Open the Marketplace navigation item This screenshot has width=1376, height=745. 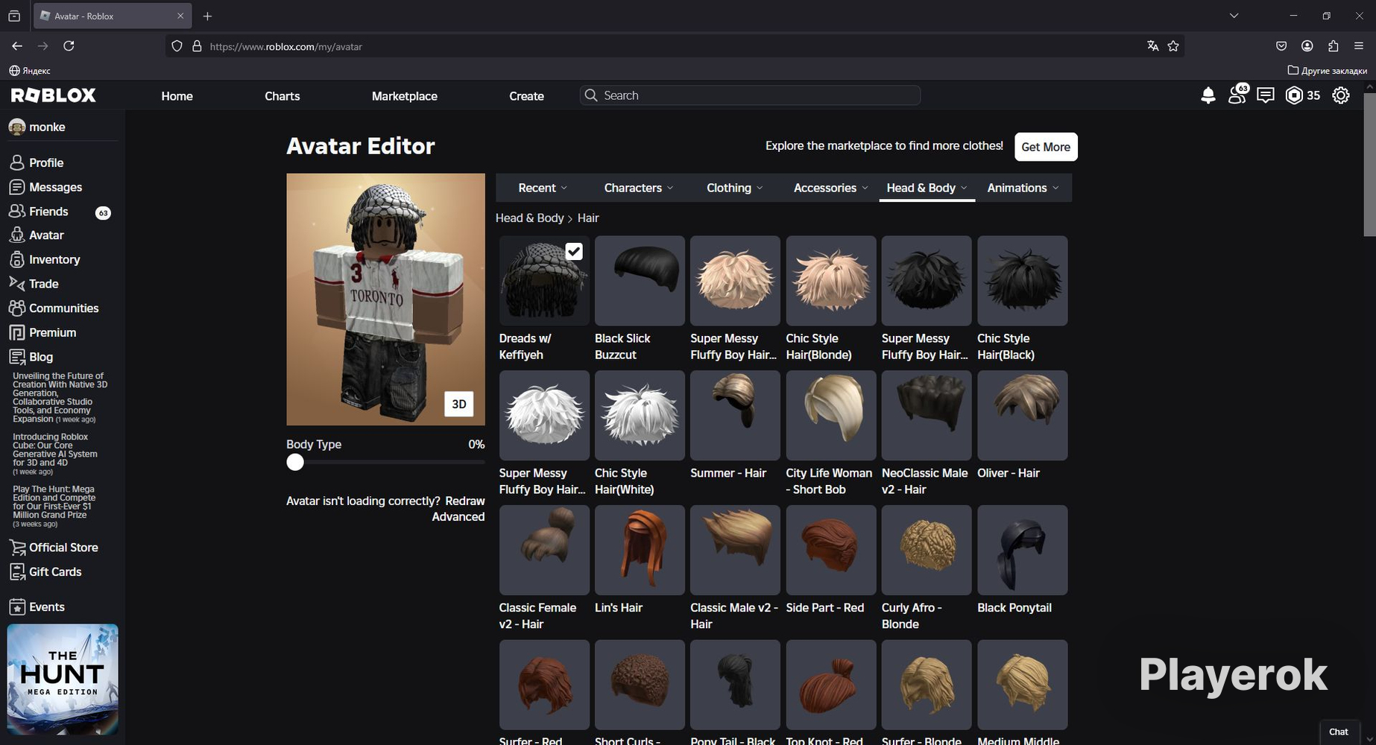405,96
